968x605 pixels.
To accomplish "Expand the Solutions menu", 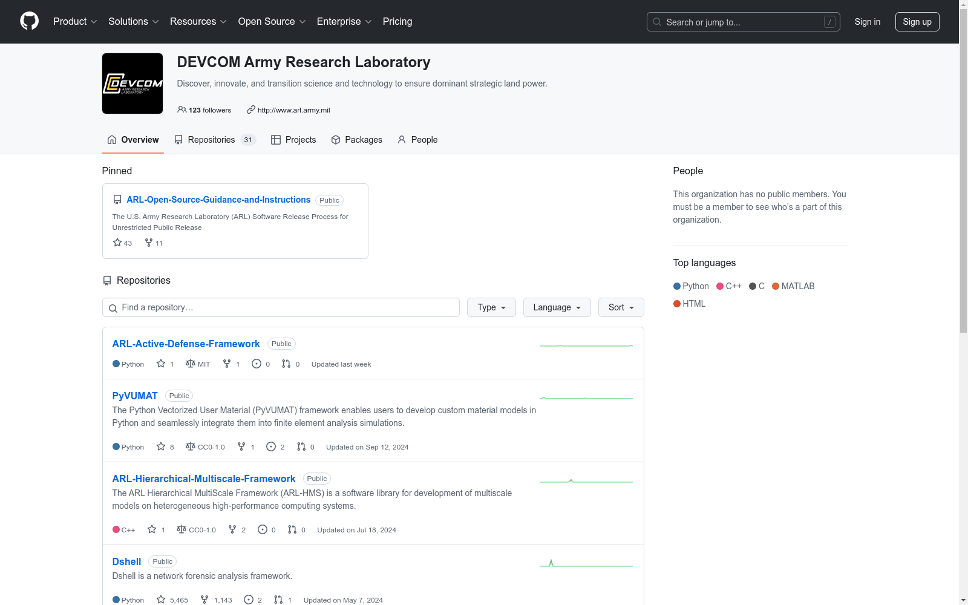I will tap(134, 22).
